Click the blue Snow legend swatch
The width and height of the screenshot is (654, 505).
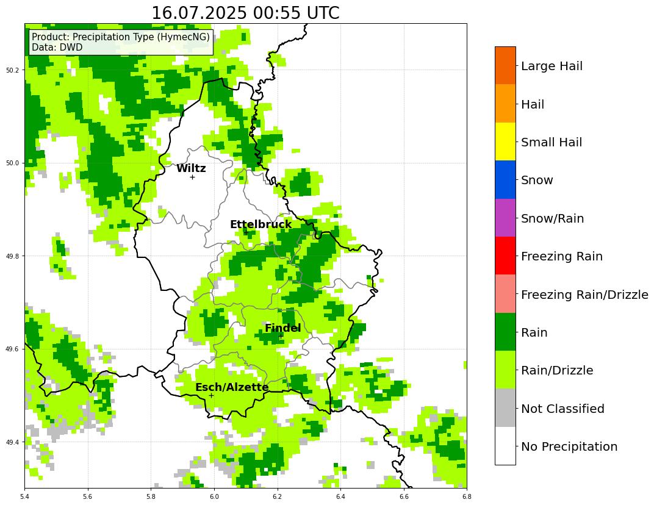pos(505,180)
